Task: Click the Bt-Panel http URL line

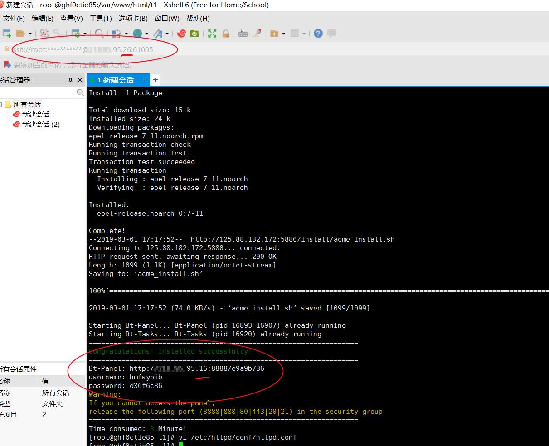Action: 176,368
